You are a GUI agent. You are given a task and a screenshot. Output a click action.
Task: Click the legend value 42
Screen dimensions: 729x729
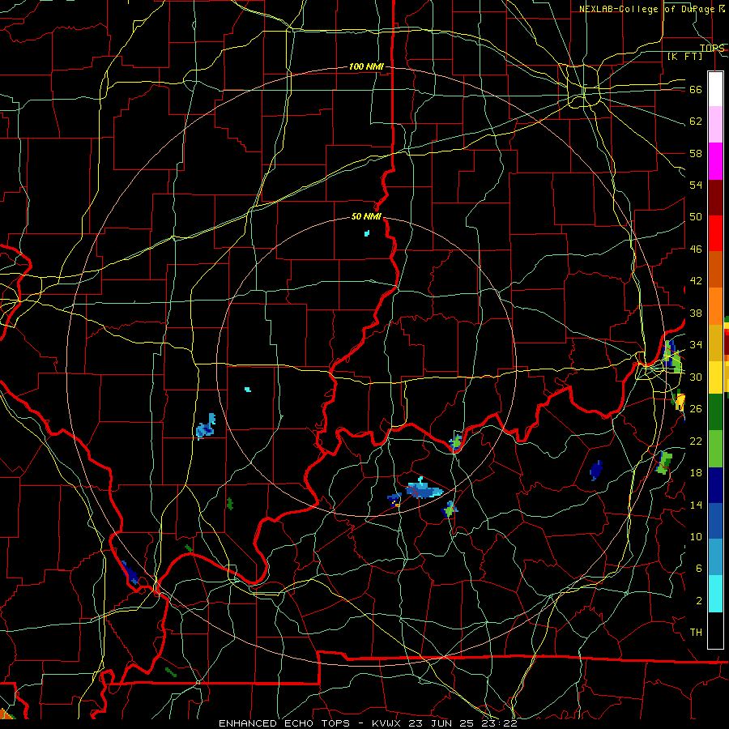point(696,281)
